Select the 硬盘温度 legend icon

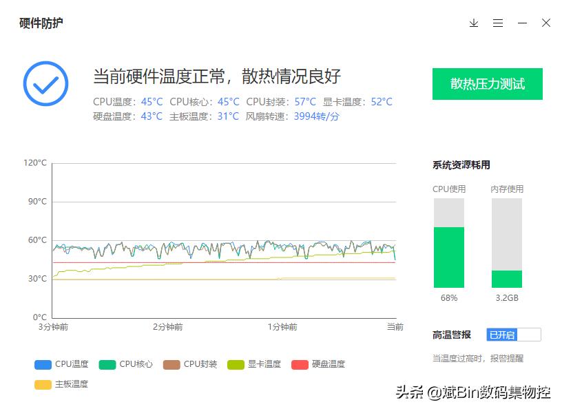(x=299, y=364)
